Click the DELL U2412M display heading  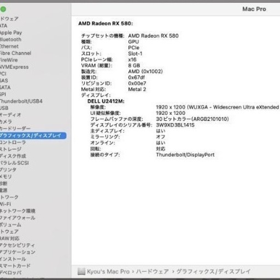point(106,101)
